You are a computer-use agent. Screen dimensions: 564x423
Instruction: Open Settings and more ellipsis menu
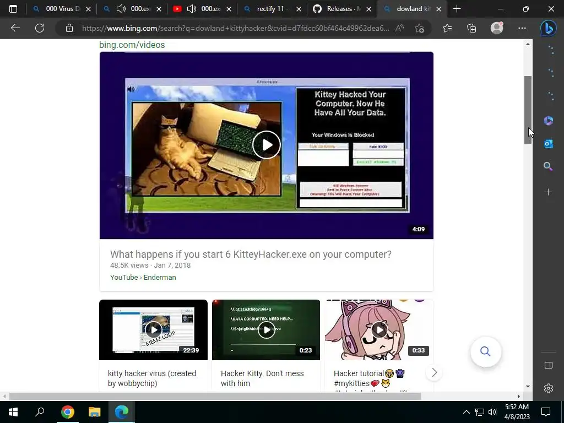tap(522, 28)
